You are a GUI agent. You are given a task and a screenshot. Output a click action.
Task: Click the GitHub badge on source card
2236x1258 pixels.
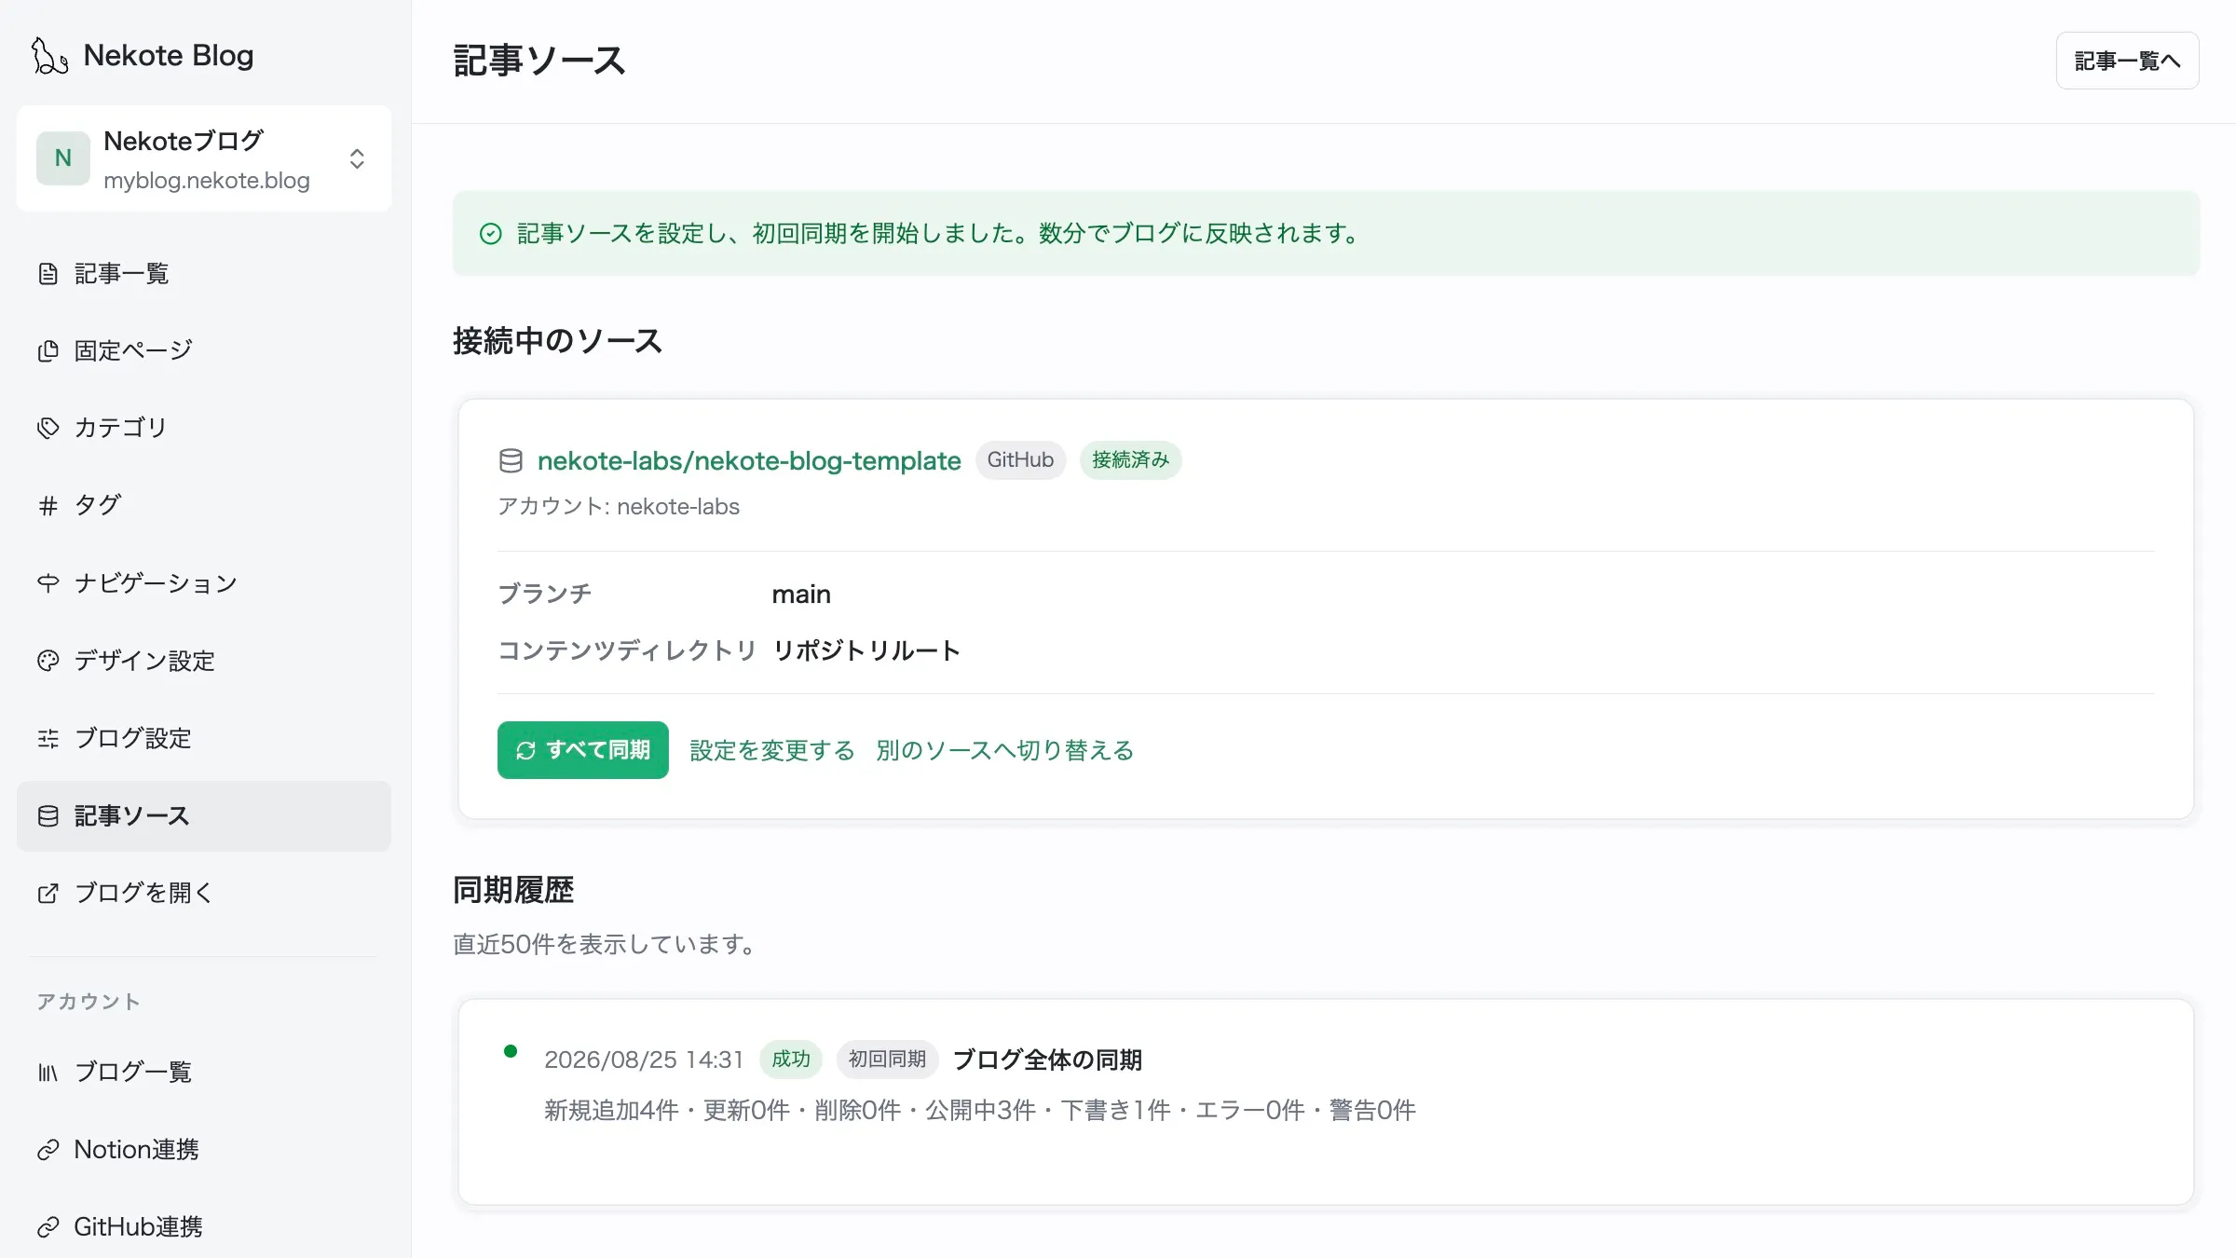click(x=1020, y=460)
